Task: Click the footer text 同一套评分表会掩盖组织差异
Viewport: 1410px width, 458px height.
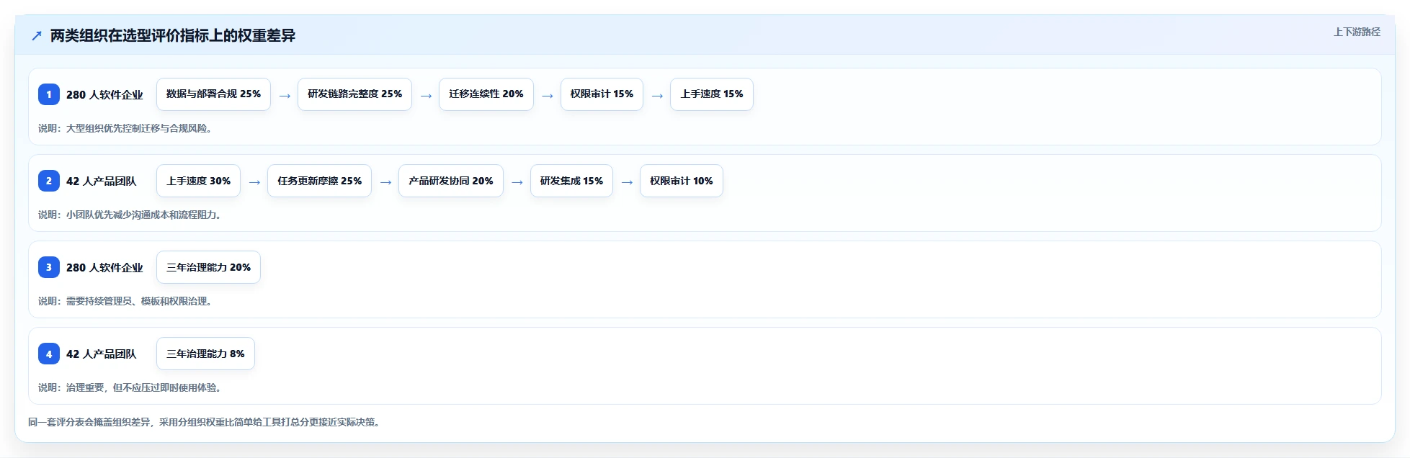Action: pos(89,422)
